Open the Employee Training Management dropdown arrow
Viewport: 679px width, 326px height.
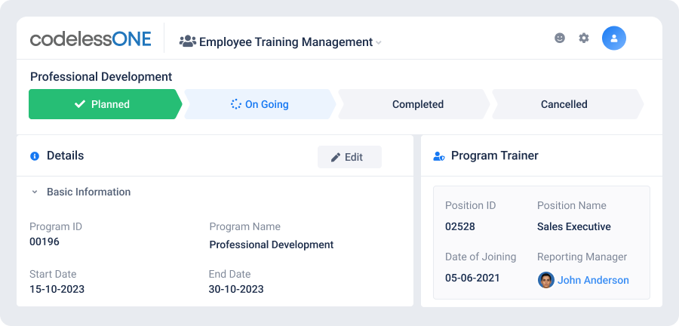379,42
